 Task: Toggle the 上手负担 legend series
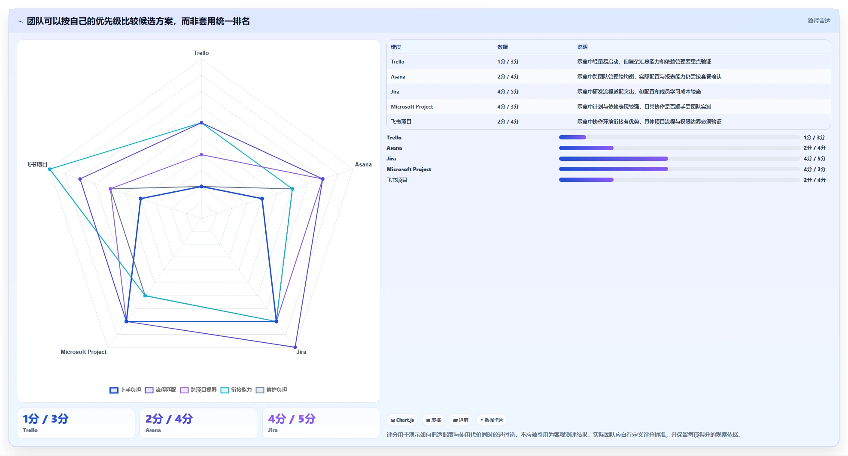pyautogui.click(x=125, y=390)
